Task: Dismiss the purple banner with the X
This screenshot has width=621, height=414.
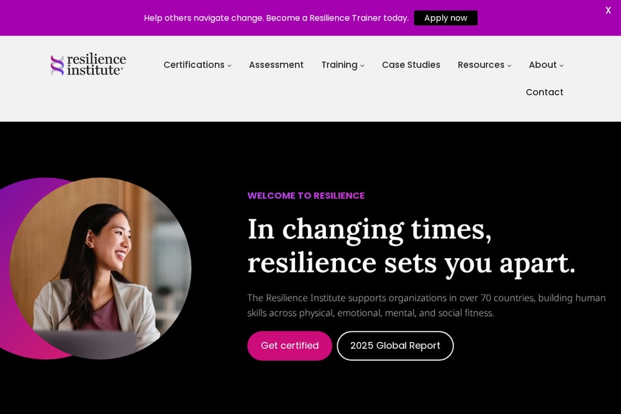Action: [x=608, y=11]
